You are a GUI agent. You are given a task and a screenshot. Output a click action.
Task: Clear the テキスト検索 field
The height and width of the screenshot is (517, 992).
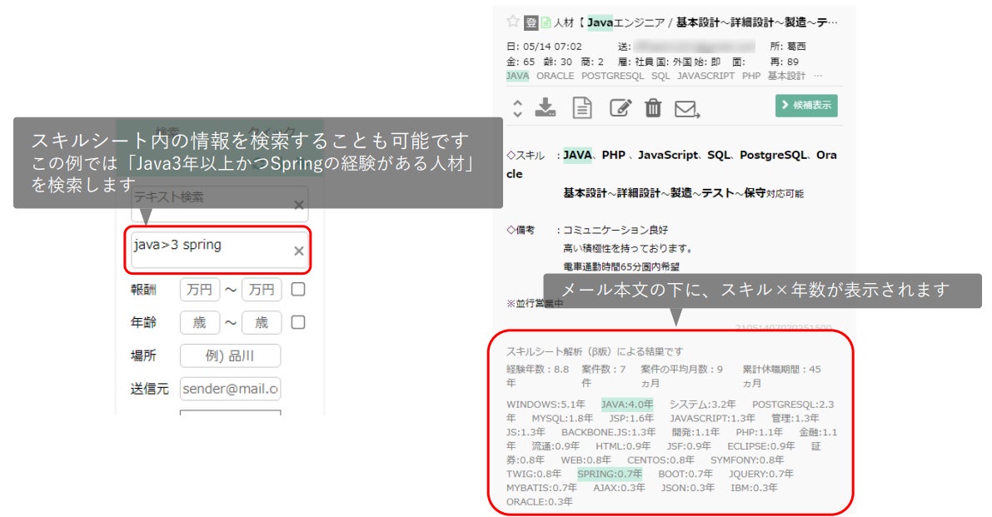(x=299, y=205)
